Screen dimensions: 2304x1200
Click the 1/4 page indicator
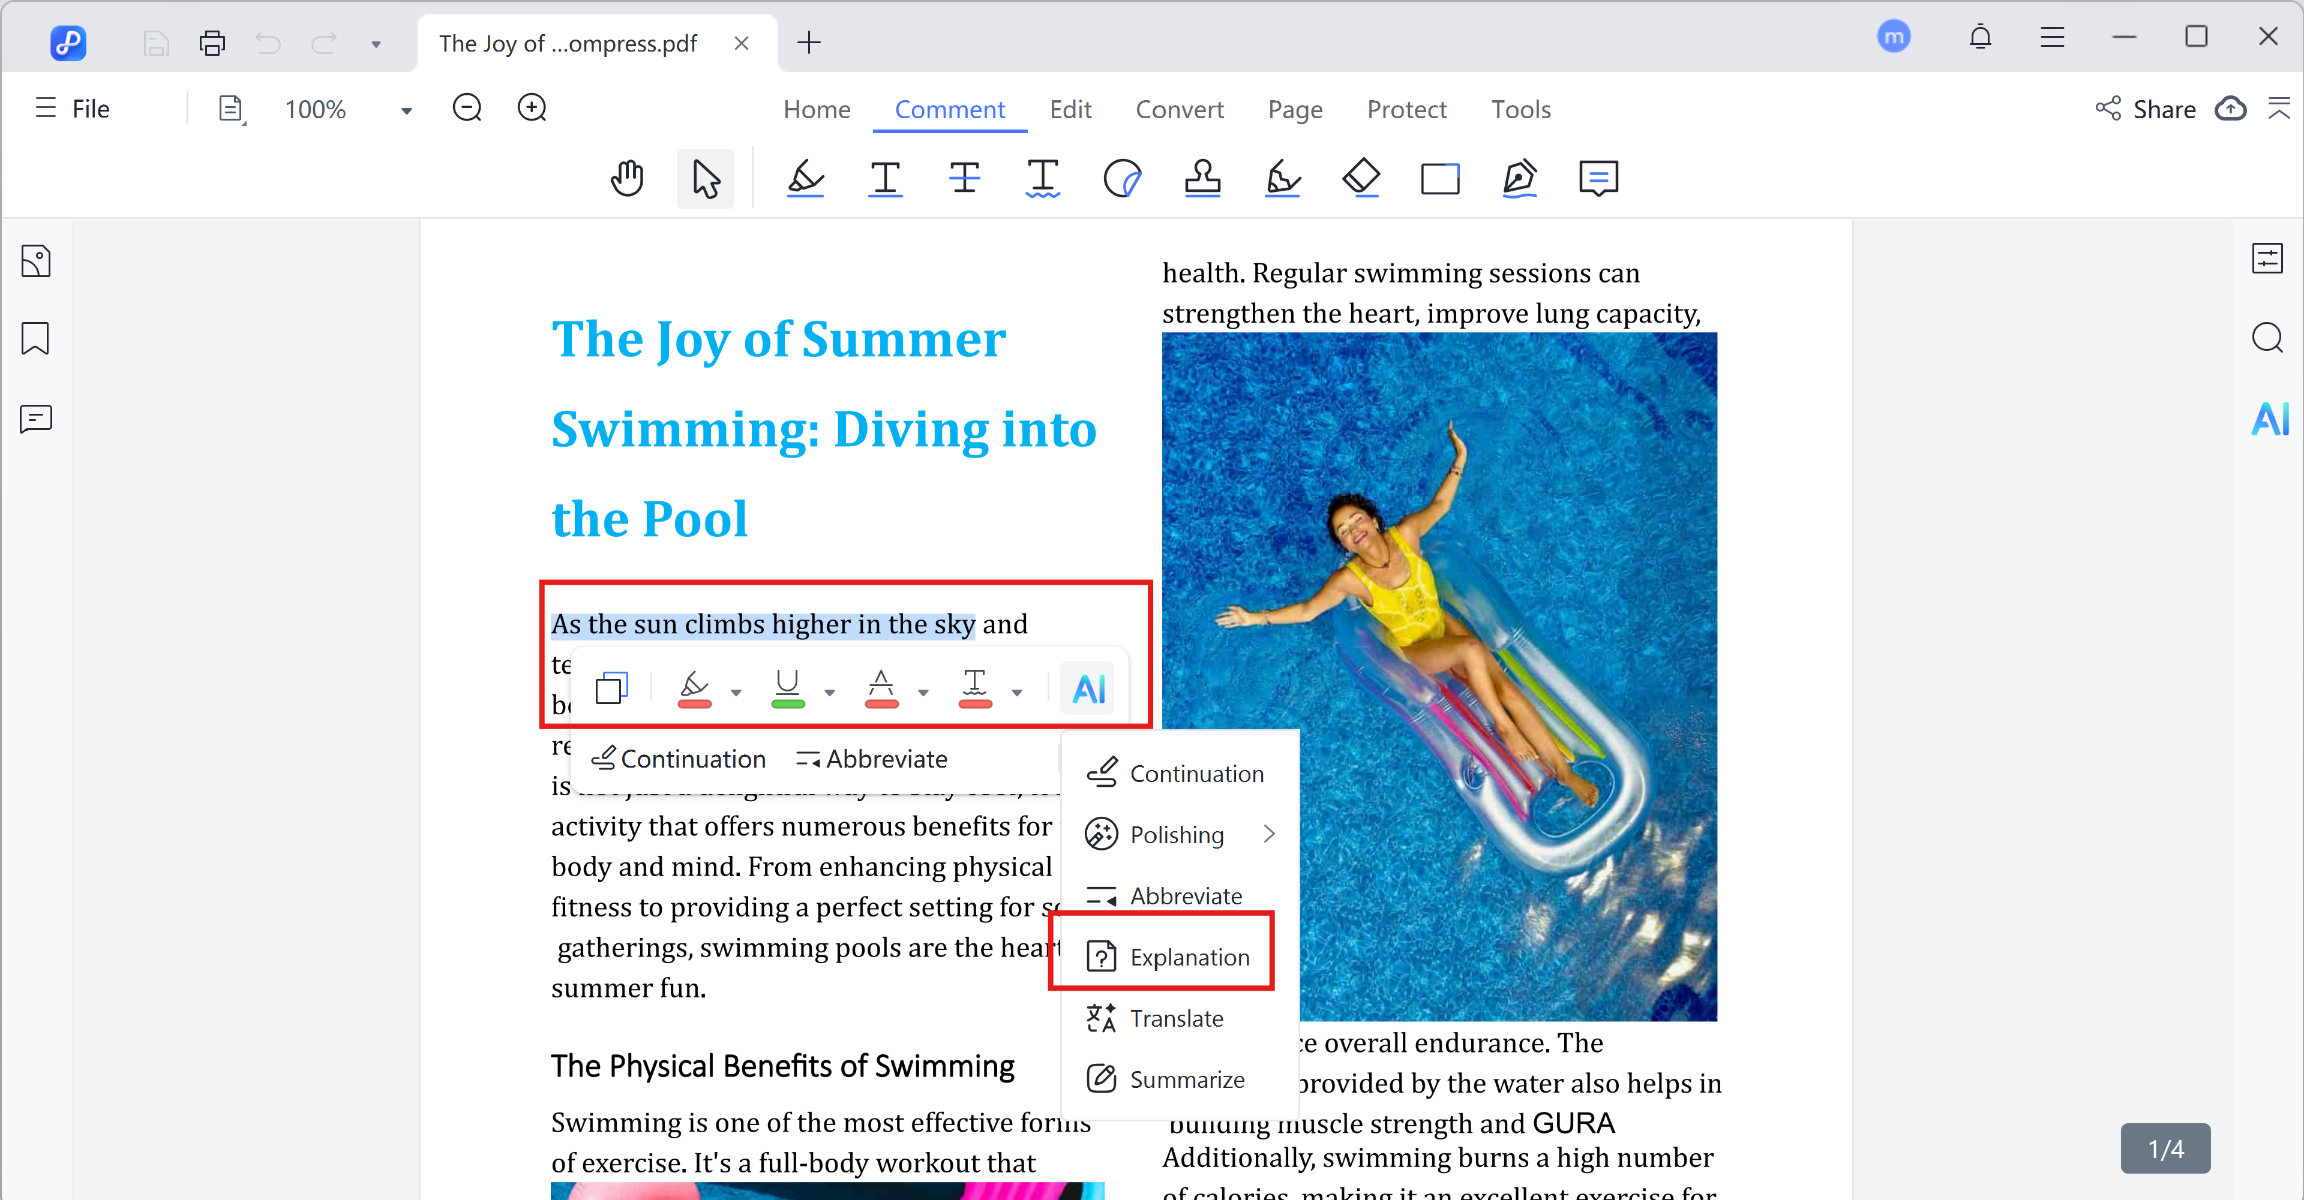(x=2164, y=1149)
